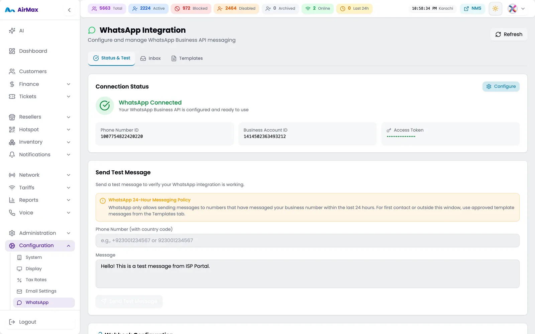Viewport: 535px width, 334px height.
Task: Click WhatsApp Connected checkmark icon
Action: tap(105, 106)
